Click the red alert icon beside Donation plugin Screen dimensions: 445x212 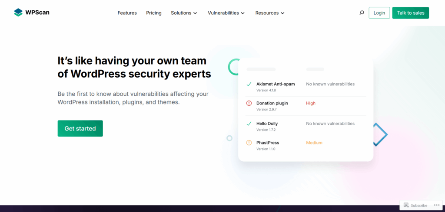(x=249, y=103)
